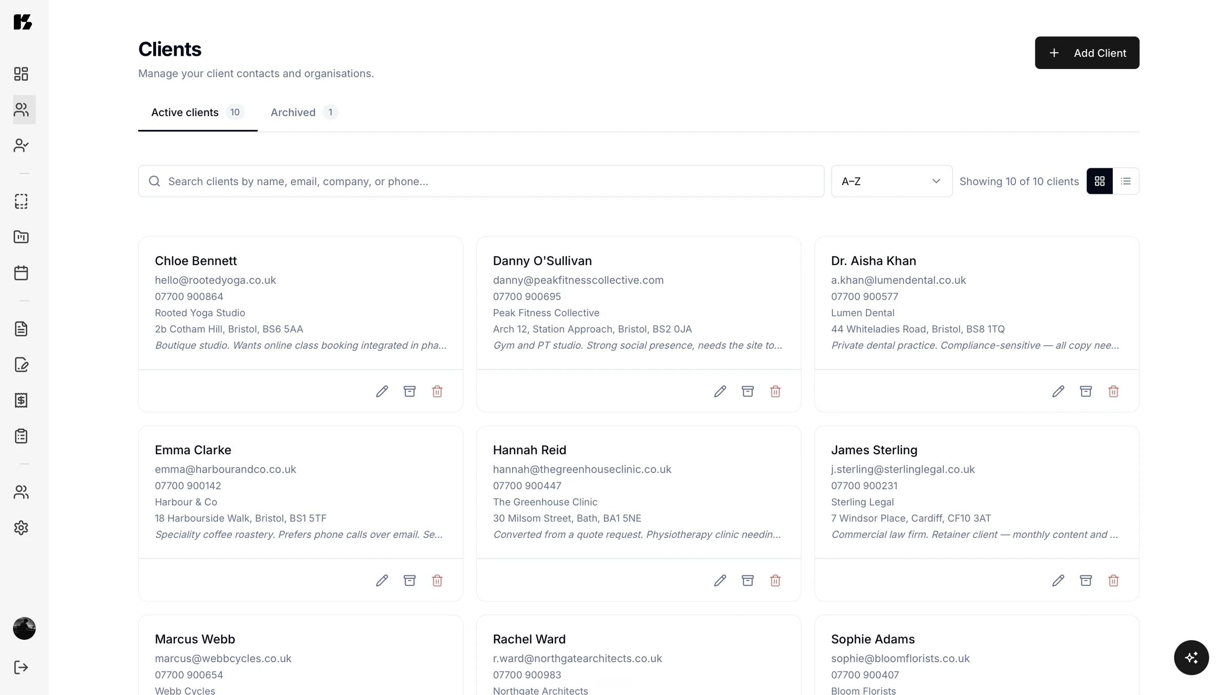This screenshot has width=1229, height=695.
Task: Open the user-check leads icon in sidebar
Action: tap(21, 145)
